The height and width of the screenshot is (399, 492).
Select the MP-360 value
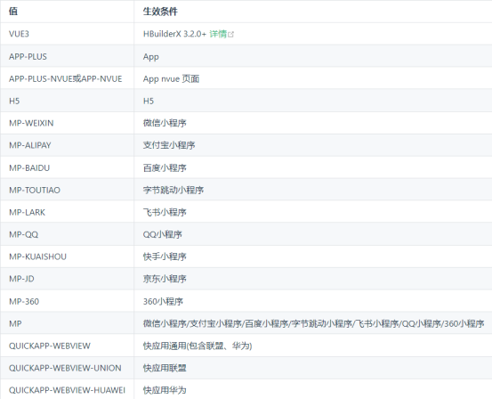[x=24, y=302]
